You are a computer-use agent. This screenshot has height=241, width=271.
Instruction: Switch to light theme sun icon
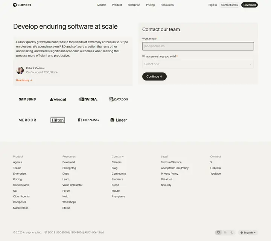tap(225, 232)
